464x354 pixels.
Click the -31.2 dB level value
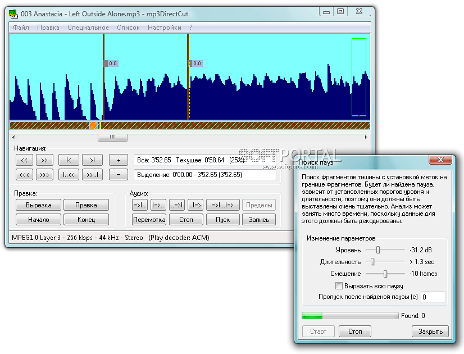pyautogui.click(x=421, y=250)
